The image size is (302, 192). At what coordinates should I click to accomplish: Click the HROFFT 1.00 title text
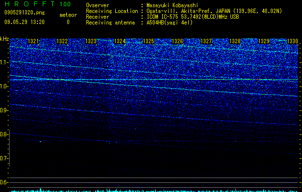(x=38, y=4)
